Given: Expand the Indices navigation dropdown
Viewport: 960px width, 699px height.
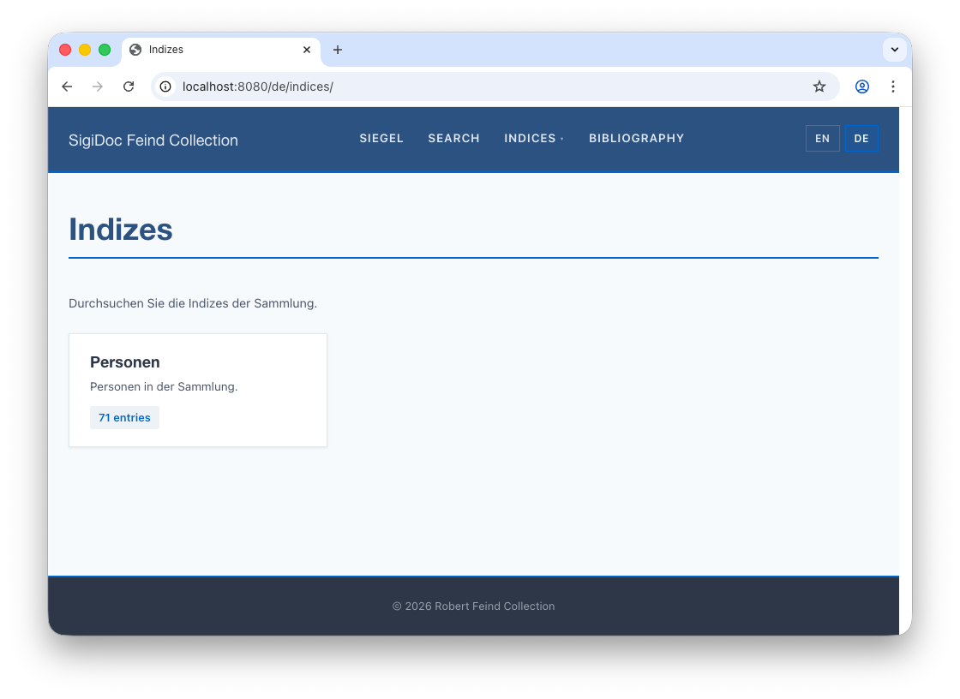Looking at the screenshot, I should (x=533, y=139).
